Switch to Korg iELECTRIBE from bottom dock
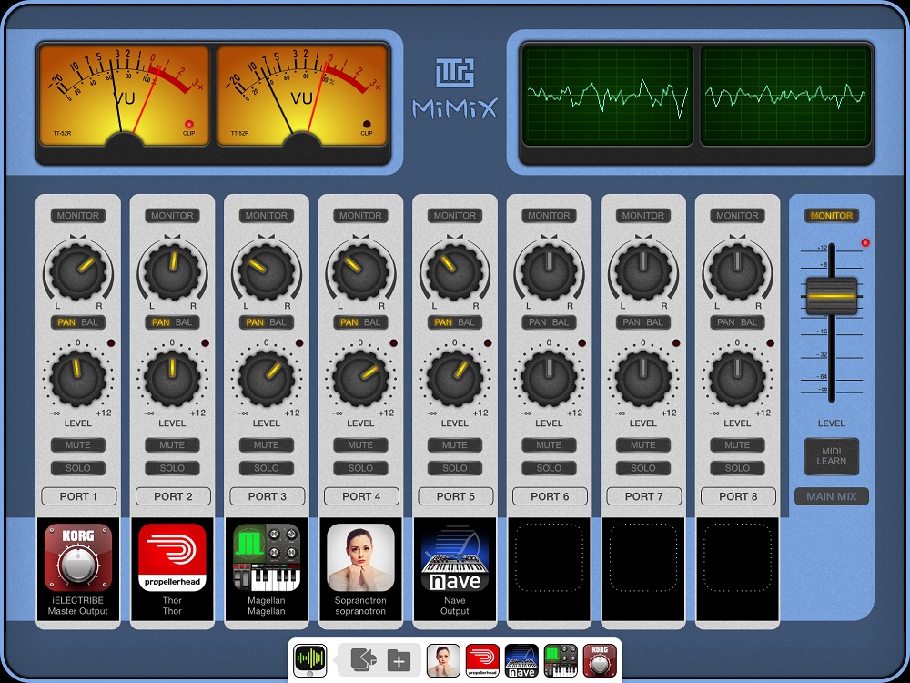910x683 pixels. [x=600, y=660]
